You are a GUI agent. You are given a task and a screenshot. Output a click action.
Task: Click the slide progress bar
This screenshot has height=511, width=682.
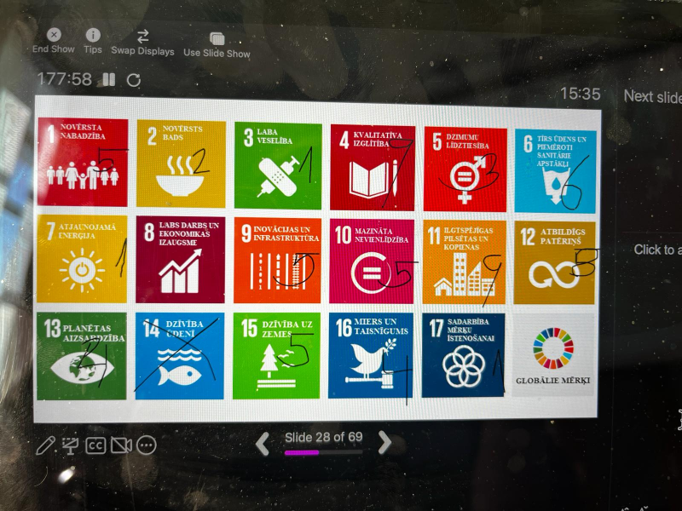point(323,453)
